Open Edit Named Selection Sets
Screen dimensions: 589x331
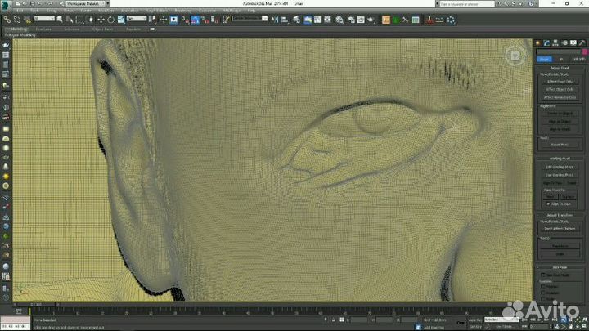[x=226, y=20]
